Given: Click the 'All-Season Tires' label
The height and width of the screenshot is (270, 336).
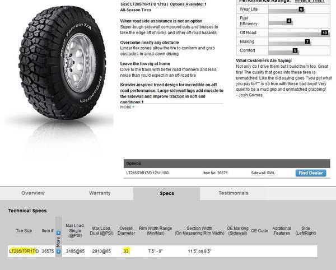Looking at the screenshot, I should [136, 10].
